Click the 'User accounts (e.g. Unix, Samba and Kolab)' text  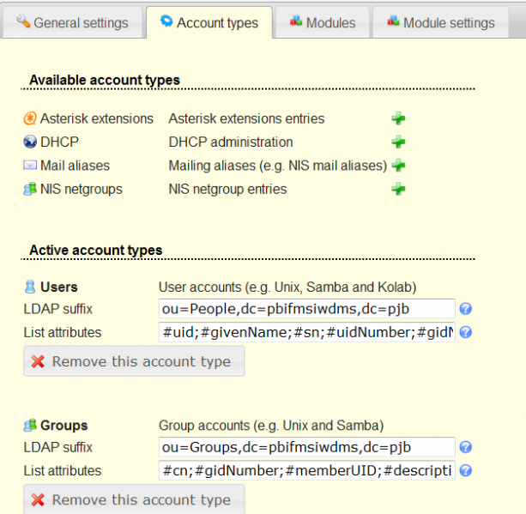(x=287, y=287)
